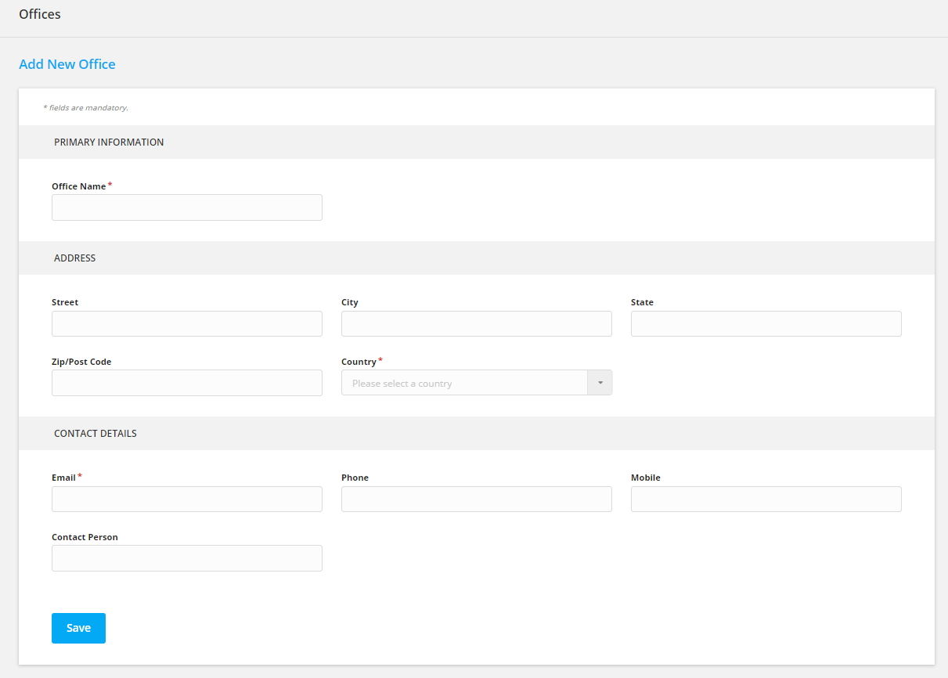Click the Office Name input field
Screen dimensions: 948x678
(x=187, y=207)
